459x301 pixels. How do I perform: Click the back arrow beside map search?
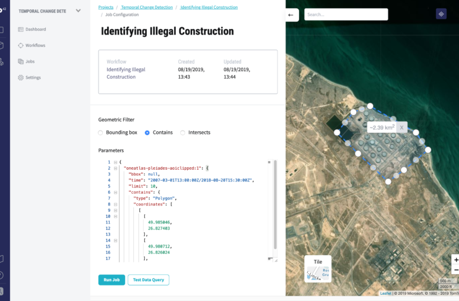pos(292,14)
